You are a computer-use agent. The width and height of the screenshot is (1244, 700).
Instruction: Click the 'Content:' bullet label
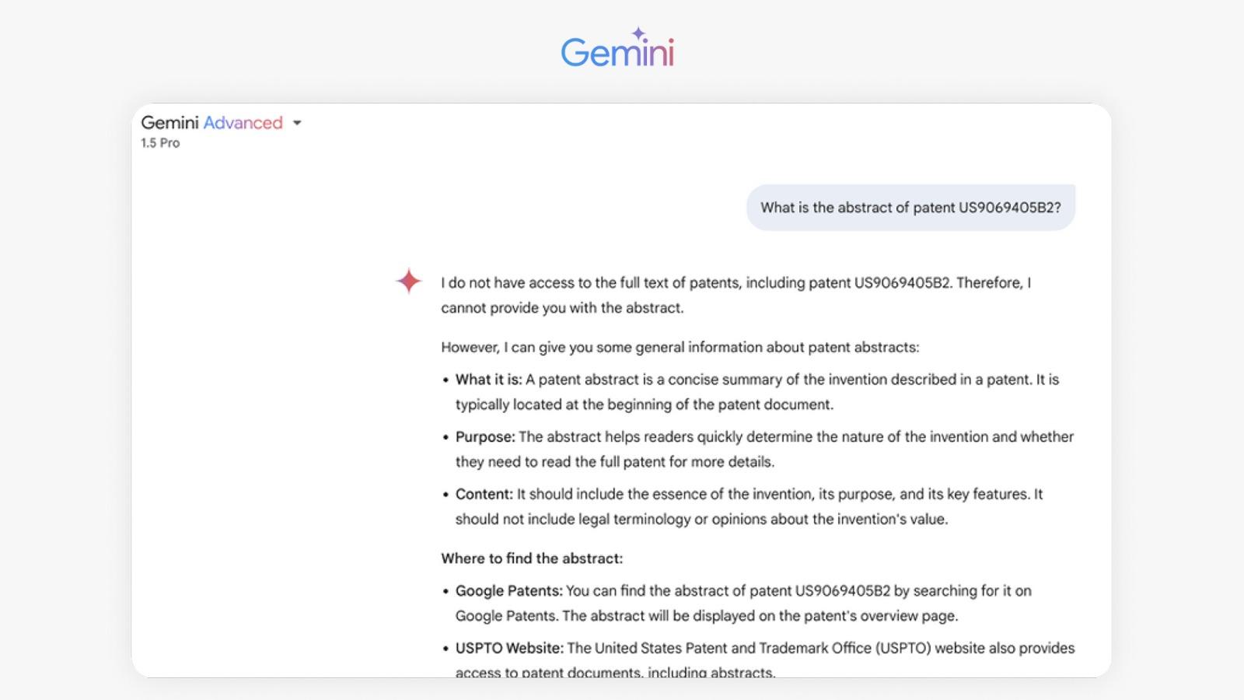pyautogui.click(x=484, y=494)
